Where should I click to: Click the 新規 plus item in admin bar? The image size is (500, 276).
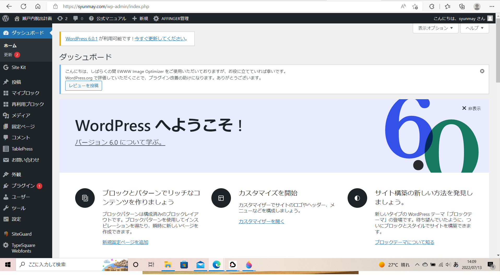[140, 18]
